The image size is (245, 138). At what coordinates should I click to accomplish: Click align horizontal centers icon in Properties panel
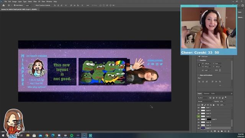click(x=203, y=82)
